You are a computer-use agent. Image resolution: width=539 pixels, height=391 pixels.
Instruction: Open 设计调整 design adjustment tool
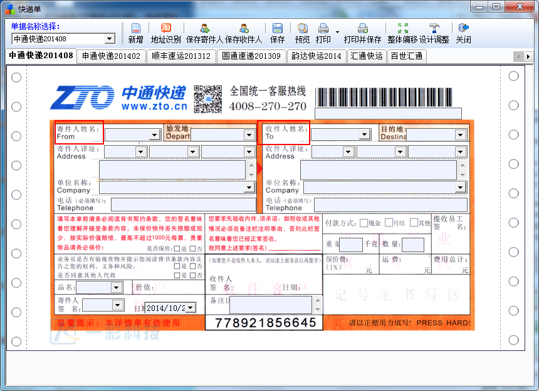point(434,34)
